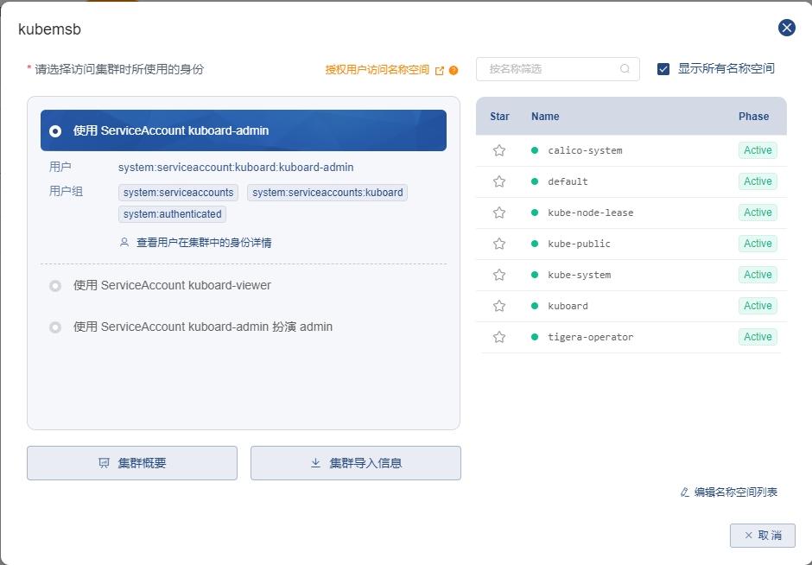Select the kuboard-admin 扮演 admin radio option
Image resolution: width=812 pixels, height=565 pixels.
click(x=54, y=327)
